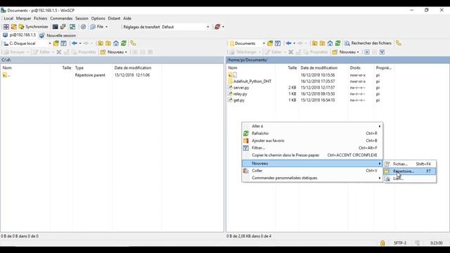Click the compare directories icon left of Synchroniser

tap(14, 27)
